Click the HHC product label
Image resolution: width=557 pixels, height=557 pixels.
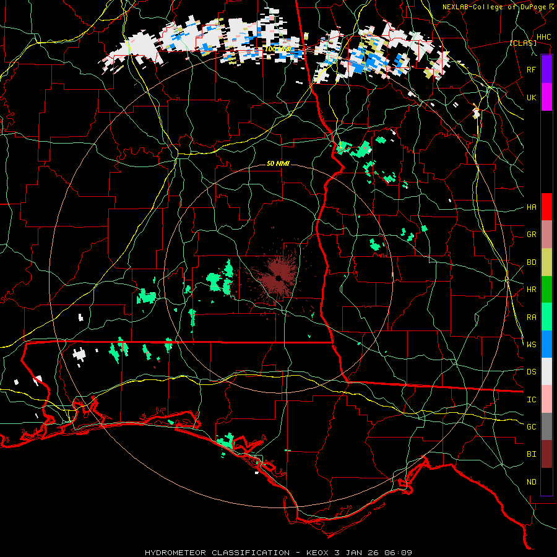(x=543, y=37)
